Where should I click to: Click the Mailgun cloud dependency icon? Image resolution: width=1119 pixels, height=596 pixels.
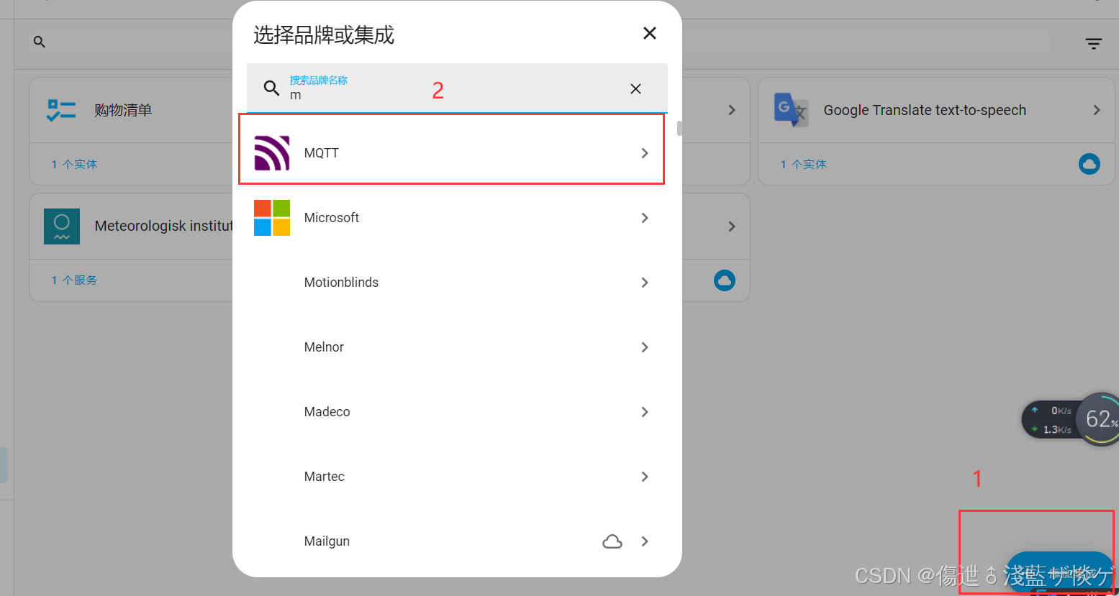point(612,541)
